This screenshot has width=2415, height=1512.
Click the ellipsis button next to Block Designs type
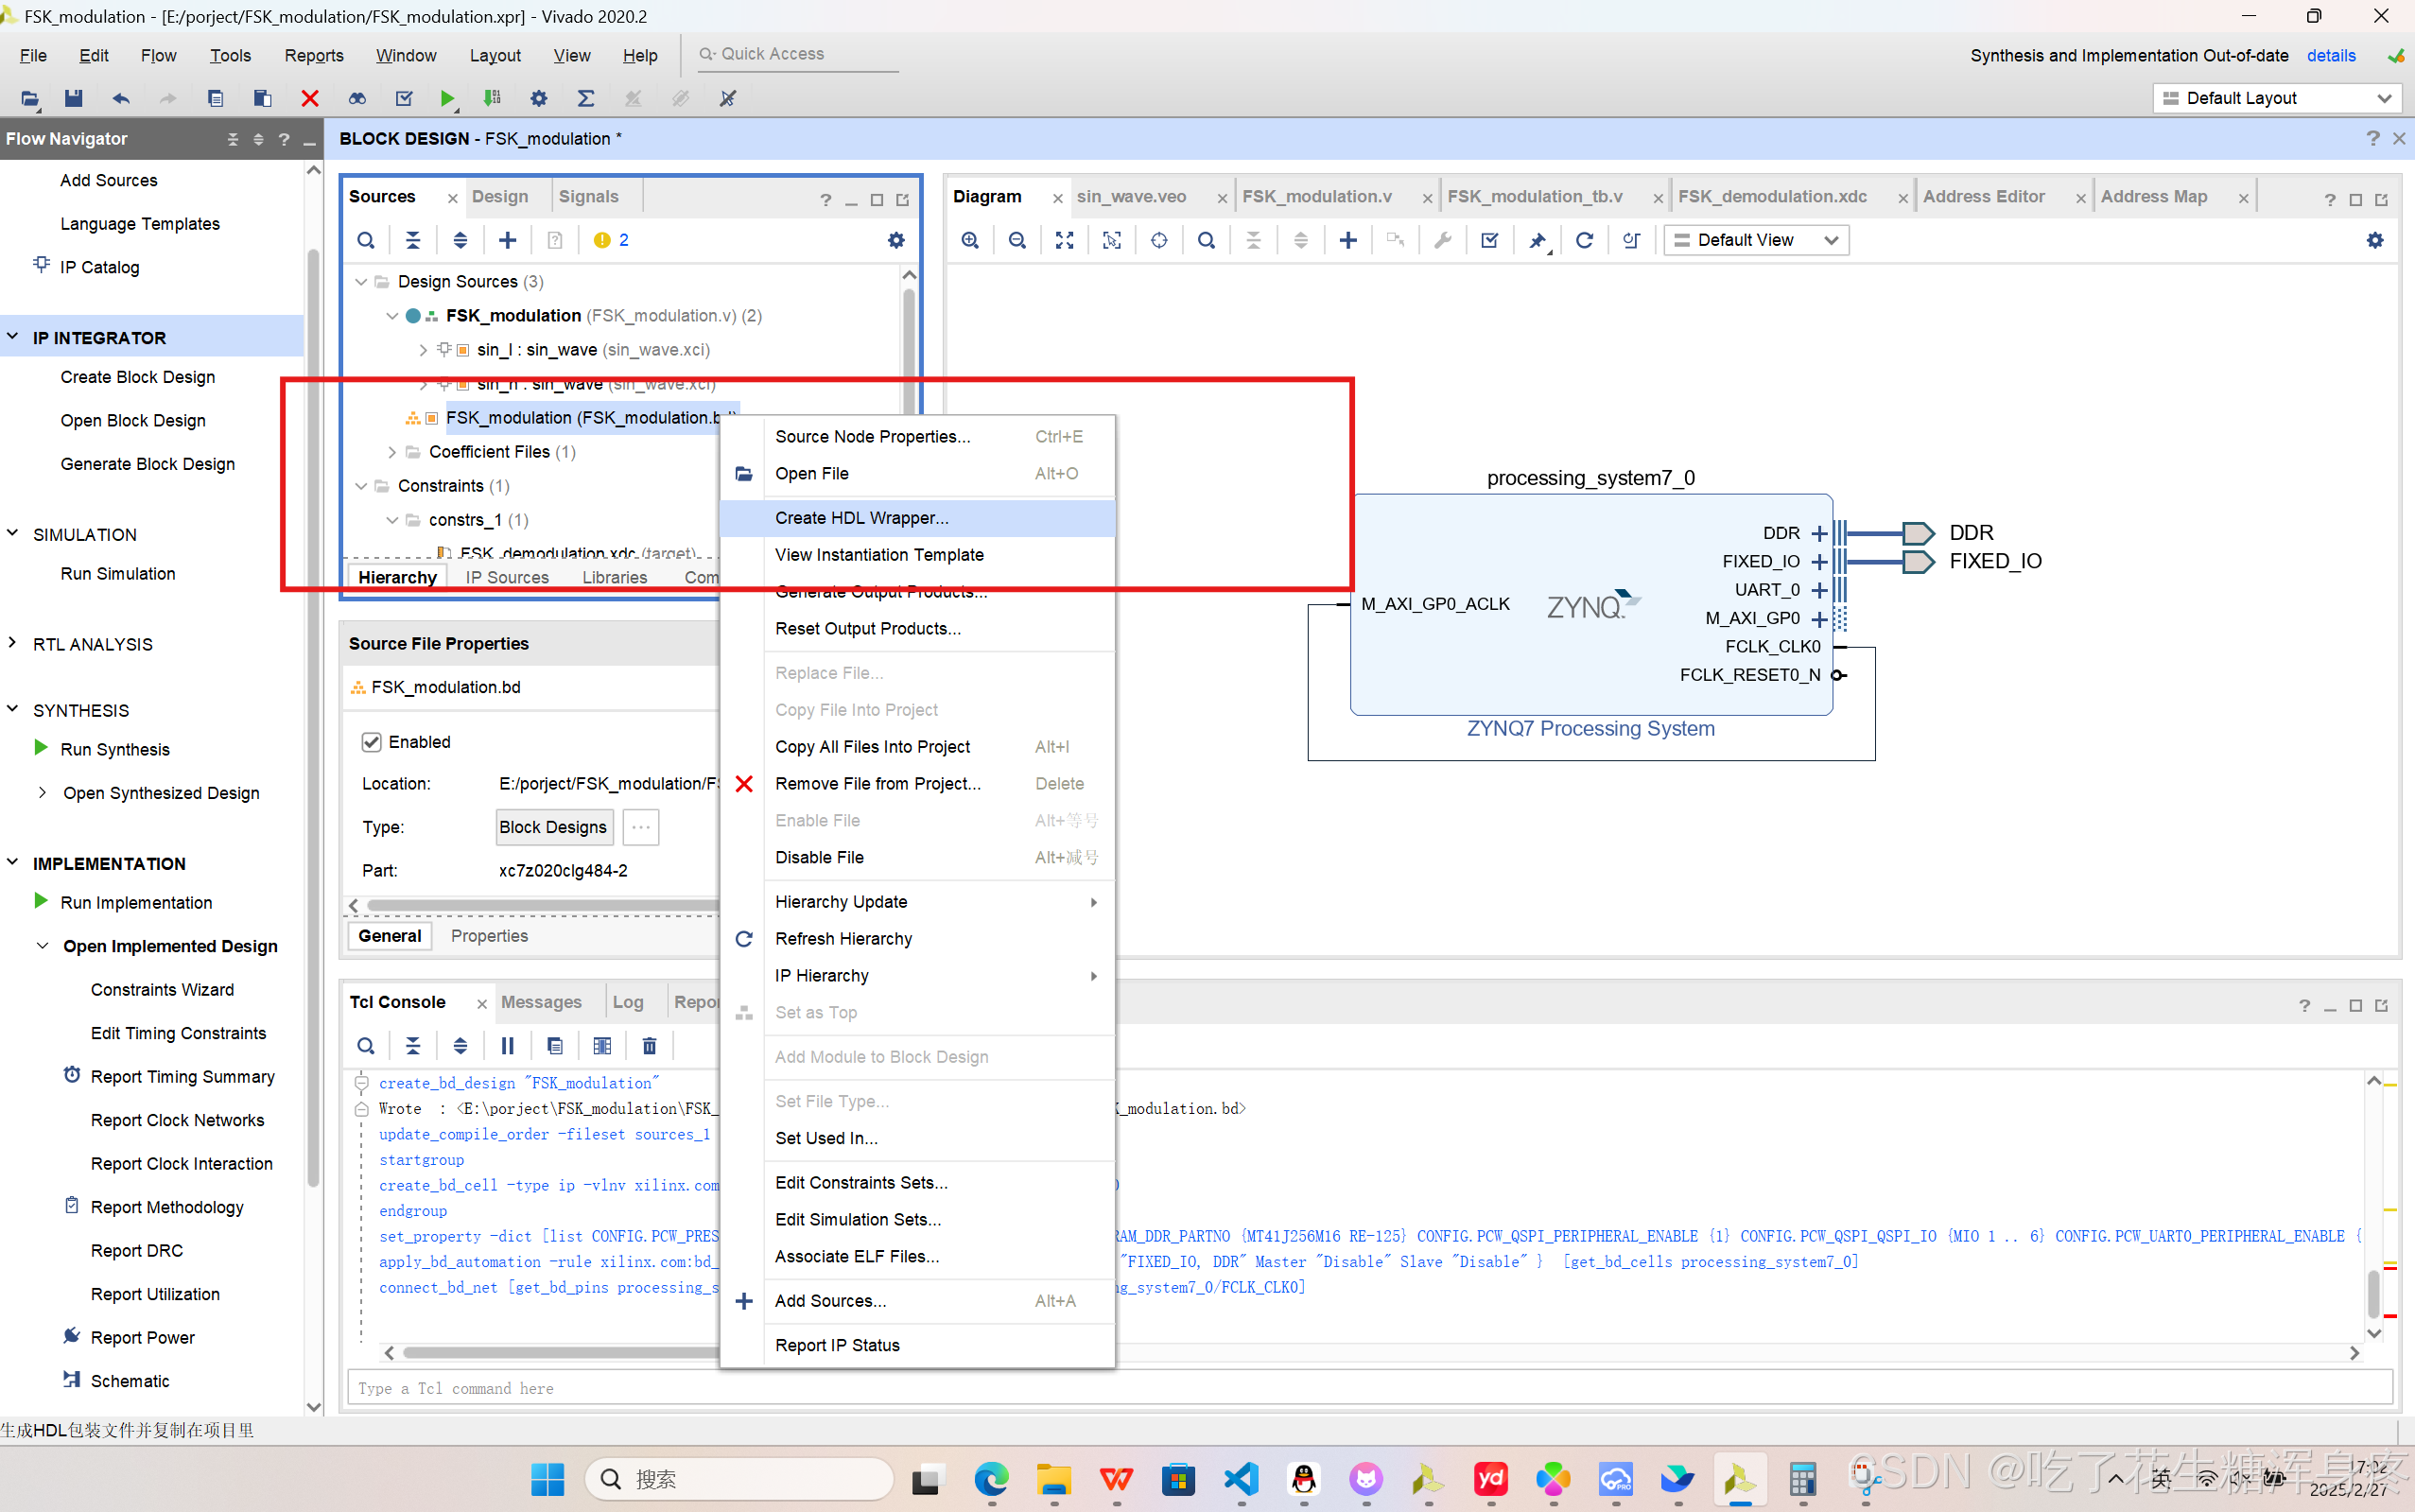(641, 827)
